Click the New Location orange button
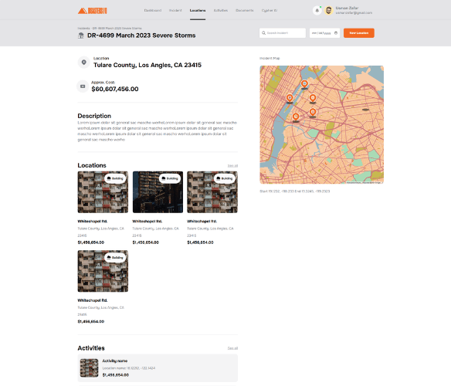This screenshot has height=386, width=451. click(x=359, y=33)
